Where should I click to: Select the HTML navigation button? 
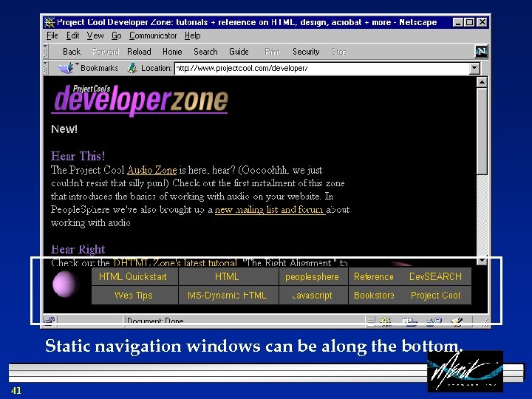pos(228,276)
